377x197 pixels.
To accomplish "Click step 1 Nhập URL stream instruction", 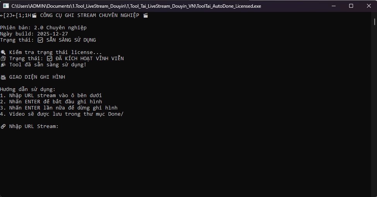I will pos(51,96).
